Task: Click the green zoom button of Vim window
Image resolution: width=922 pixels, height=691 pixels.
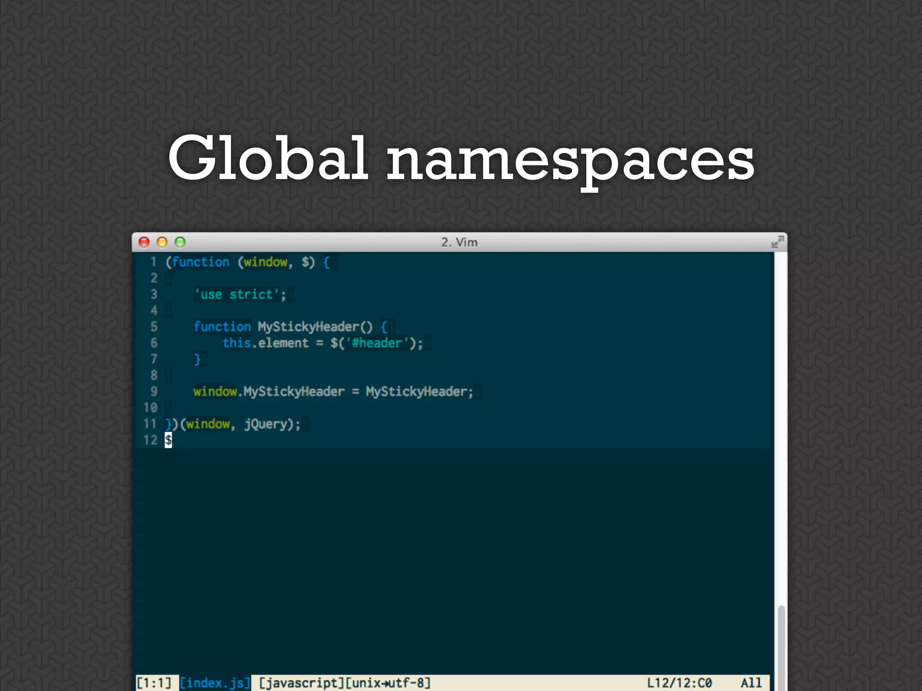Action: coord(180,242)
